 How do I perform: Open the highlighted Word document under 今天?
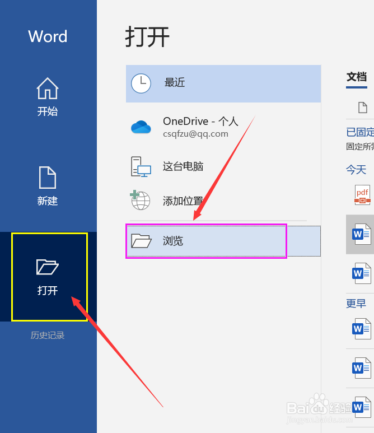[361, 234]
